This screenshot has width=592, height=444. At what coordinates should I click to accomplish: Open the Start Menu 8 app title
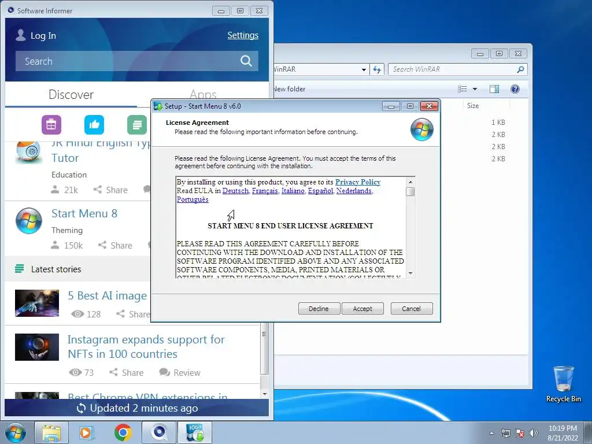coord(84,213)
